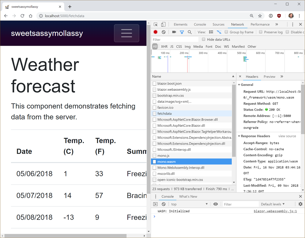305x238 pixels.
Task: Show more DevTools tabs chevron
Action: click(x=277, y=24)
